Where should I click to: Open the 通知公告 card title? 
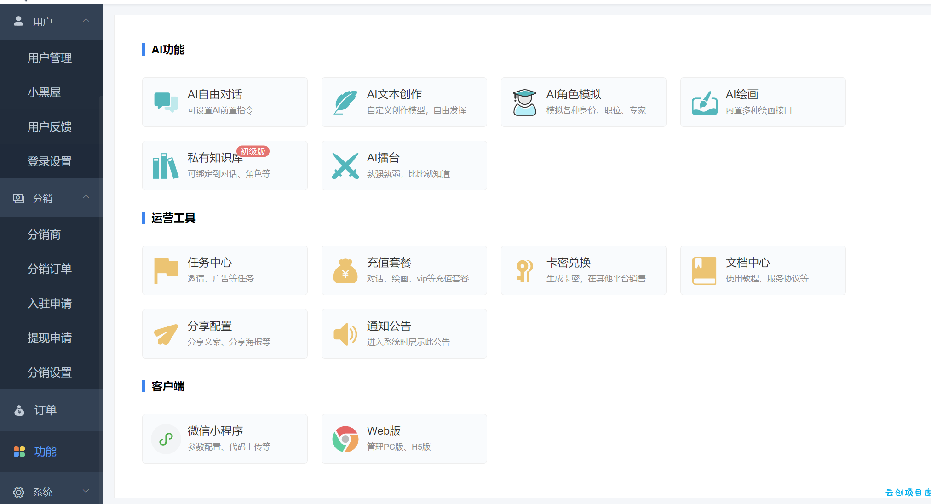tap(389, 326)
